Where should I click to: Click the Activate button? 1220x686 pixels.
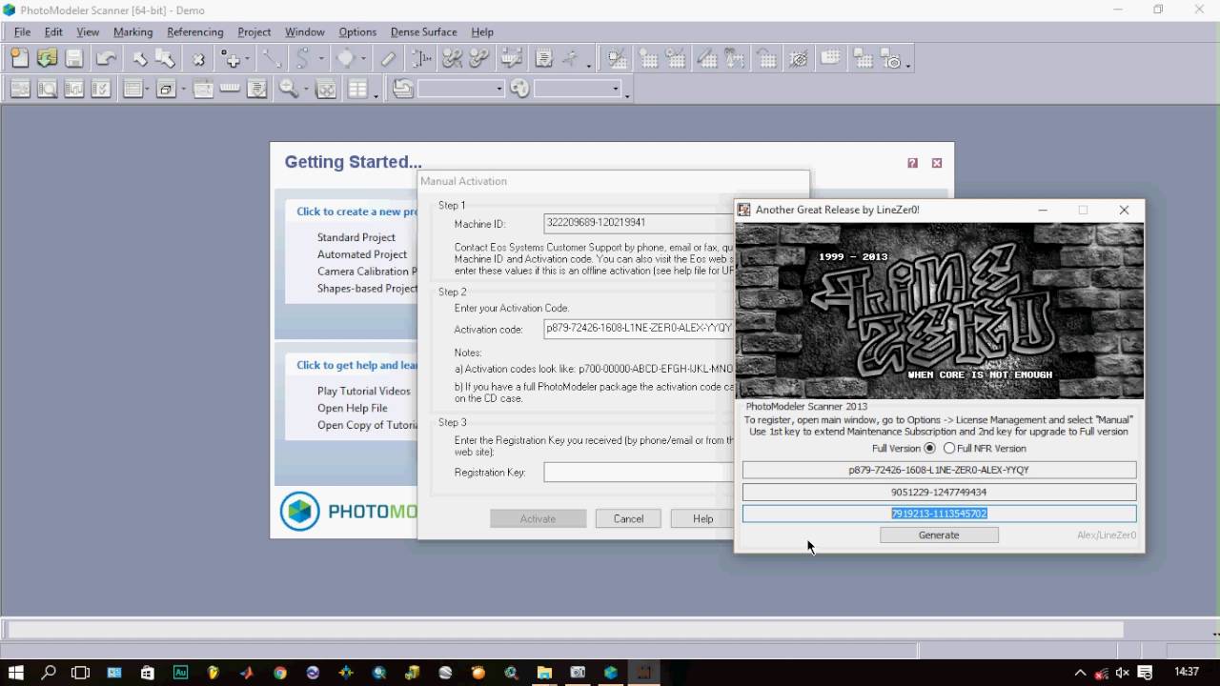pyautogui.click(x=538, y=518)
